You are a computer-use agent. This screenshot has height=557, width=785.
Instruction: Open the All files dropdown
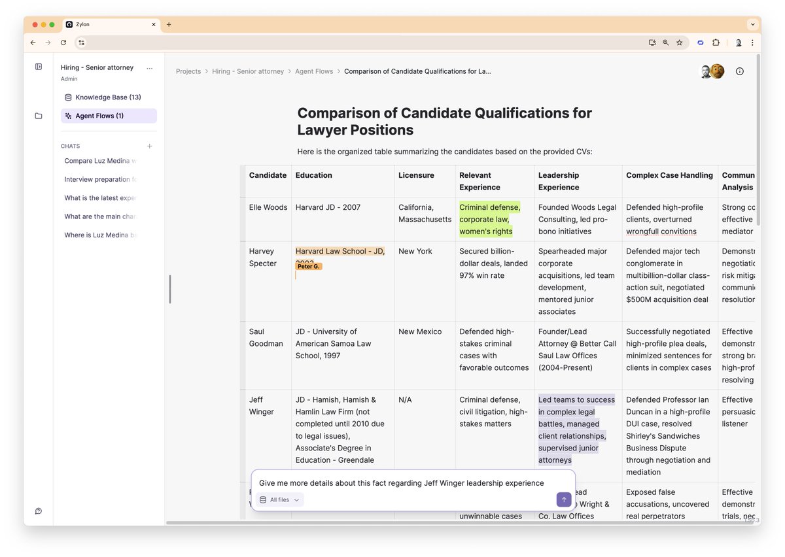click(280, 499)
